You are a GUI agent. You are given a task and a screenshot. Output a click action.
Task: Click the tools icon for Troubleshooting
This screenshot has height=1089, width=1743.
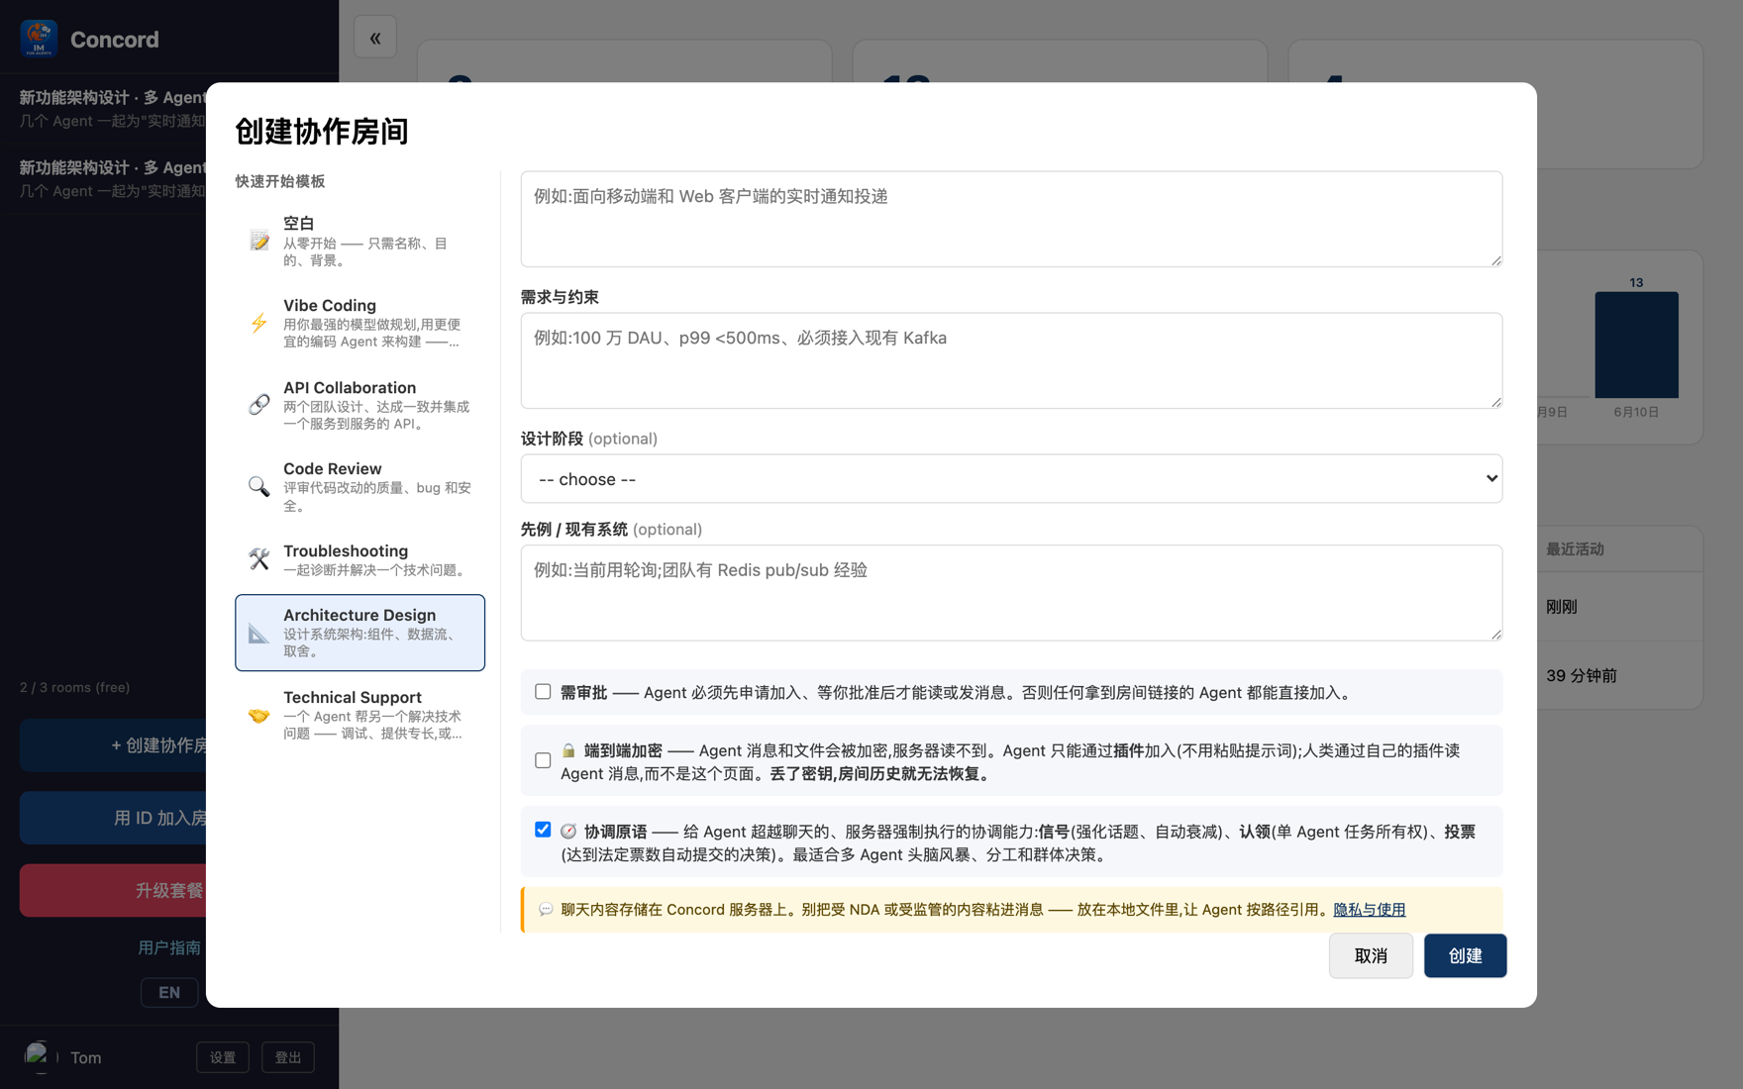click(258, 559)
